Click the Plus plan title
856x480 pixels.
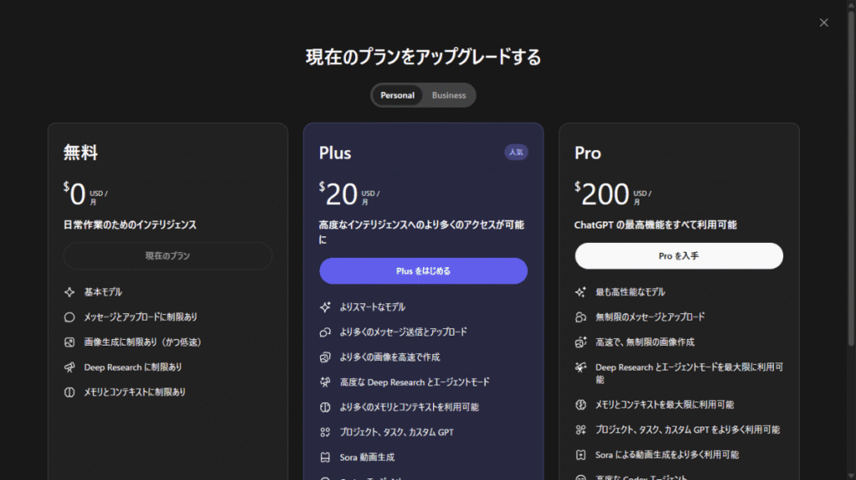(x=334, y=153)
